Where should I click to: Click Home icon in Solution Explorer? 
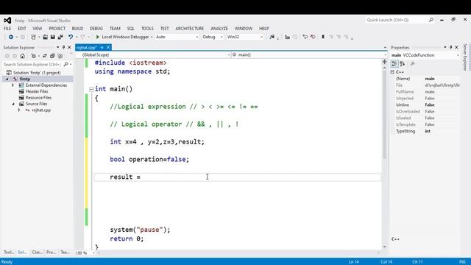pyautogui.click(x=22, y=56)
